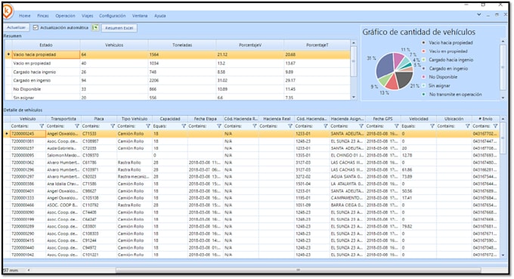
Task: Open the Ventana menu
Action: pos(140,16)
